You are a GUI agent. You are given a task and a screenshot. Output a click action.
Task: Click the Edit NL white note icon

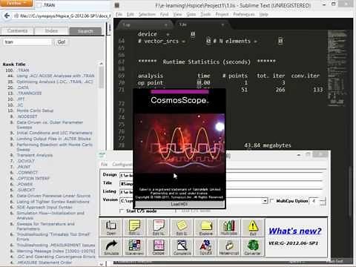(158, 227)
